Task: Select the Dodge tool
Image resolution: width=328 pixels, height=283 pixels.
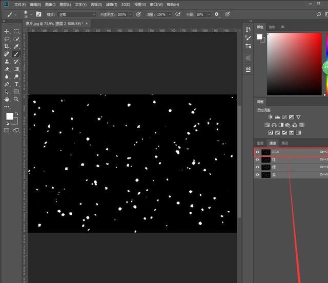Action: pyautogui.click(x=16, y=76)
